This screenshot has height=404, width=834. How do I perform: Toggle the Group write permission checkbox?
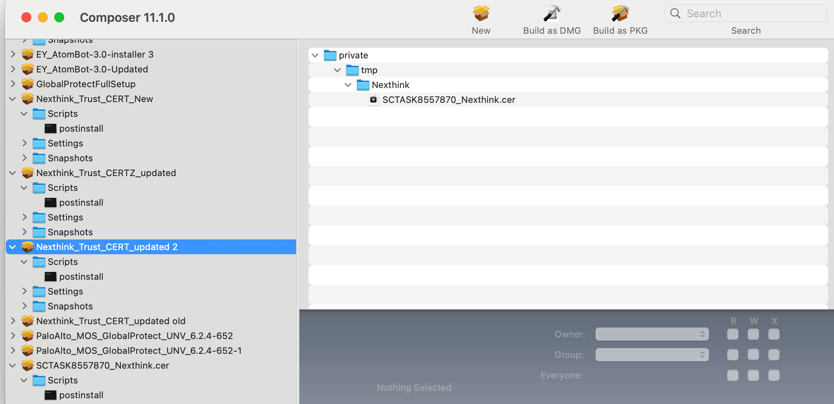pyautogui.click(x=753, y=355)
